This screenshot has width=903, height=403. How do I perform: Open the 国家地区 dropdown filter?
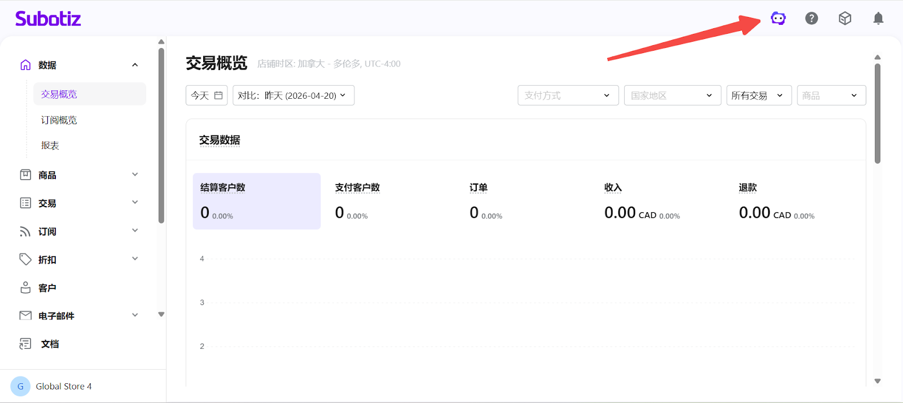(672, 95)
